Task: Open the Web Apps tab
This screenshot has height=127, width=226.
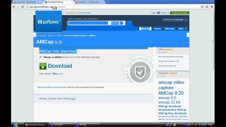Action: (x=169, y=29)
